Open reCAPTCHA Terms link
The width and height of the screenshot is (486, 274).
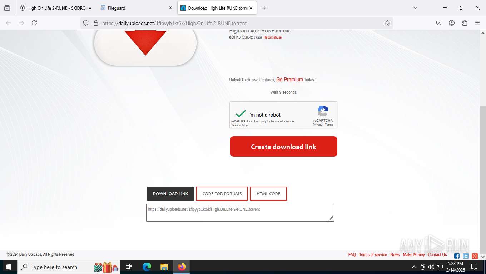pos(329,125)
